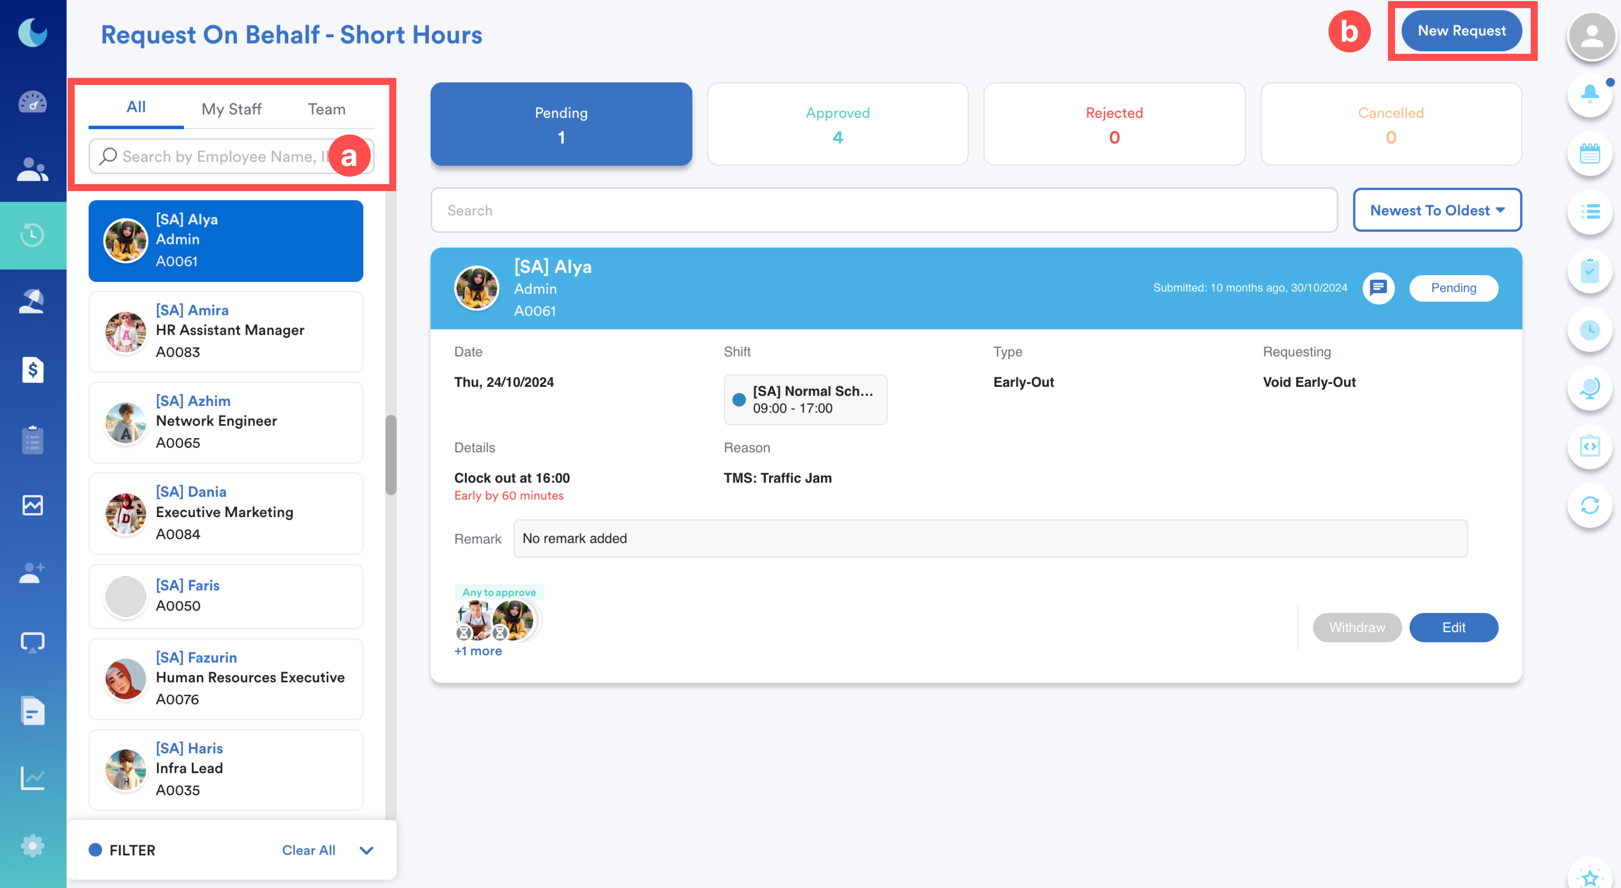This screenshot has width=1621, height=888.
Task: Open the notifications bell icon
Action: [1589, 94]
